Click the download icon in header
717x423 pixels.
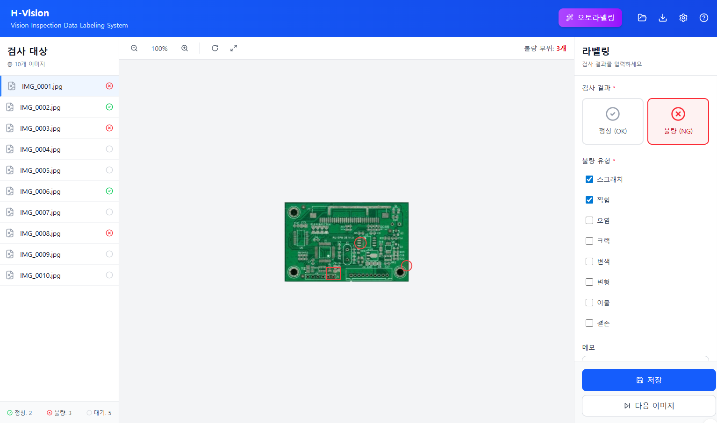coord(663,18)
